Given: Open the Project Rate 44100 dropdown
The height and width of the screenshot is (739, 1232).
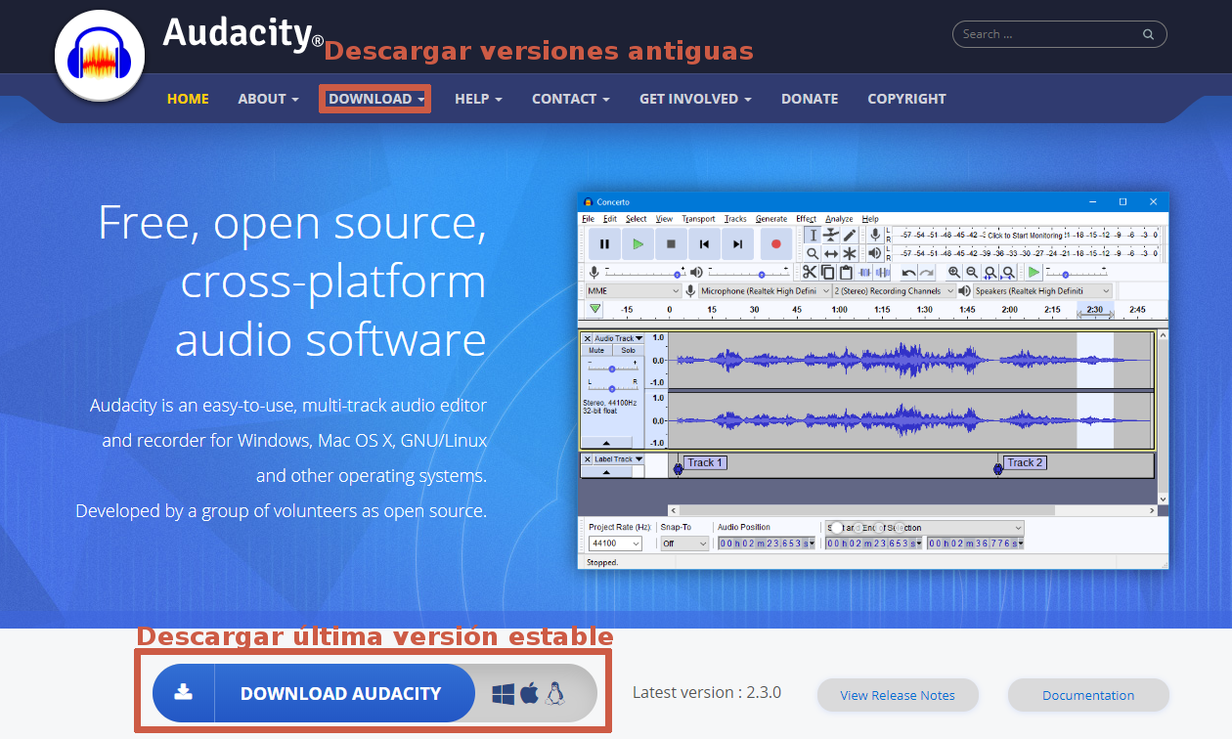Looking at the screenshot, I should point(615,543).
